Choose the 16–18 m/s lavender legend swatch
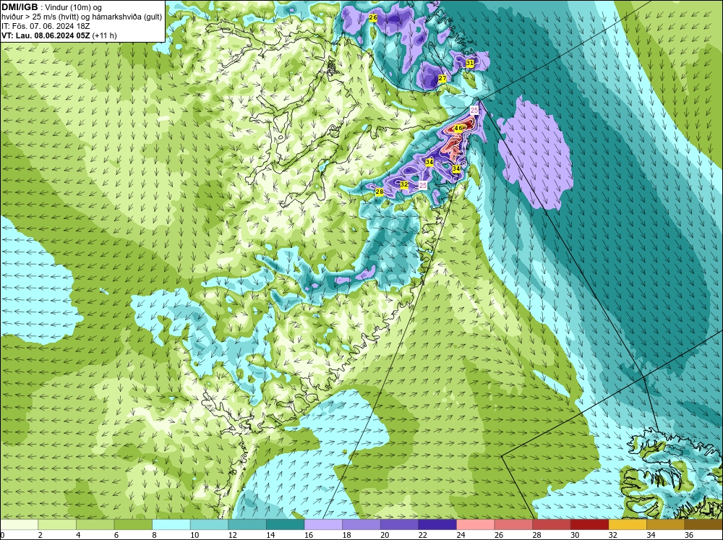 point(323,524)
